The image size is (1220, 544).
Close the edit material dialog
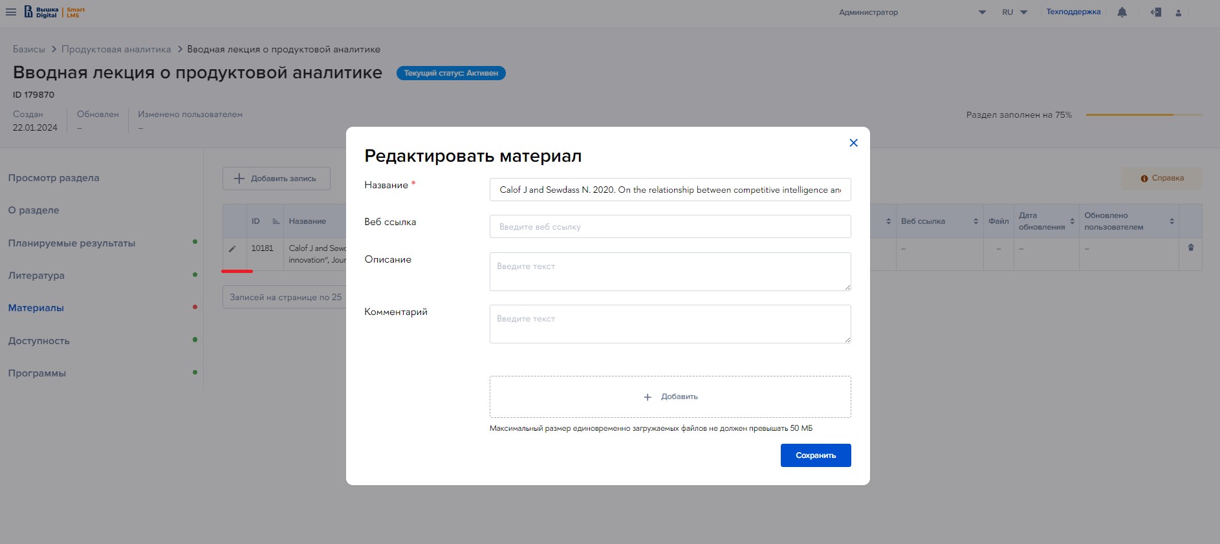tap(853, 143)
